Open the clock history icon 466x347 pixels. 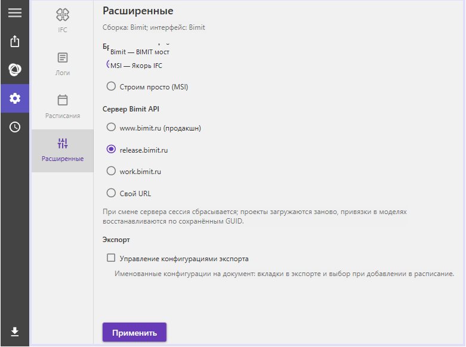point(15,127)
